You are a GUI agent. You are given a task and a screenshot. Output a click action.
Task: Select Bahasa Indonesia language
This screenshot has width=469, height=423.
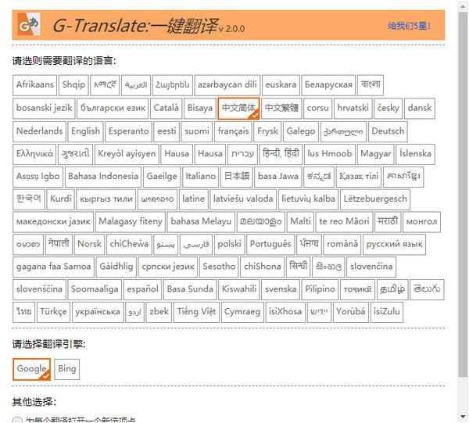point(103,177)
